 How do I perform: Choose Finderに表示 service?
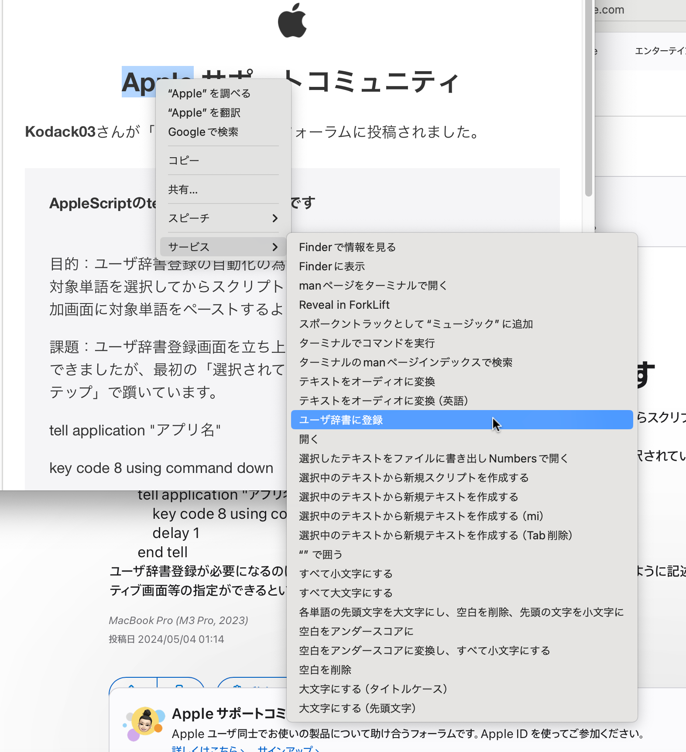462,266
